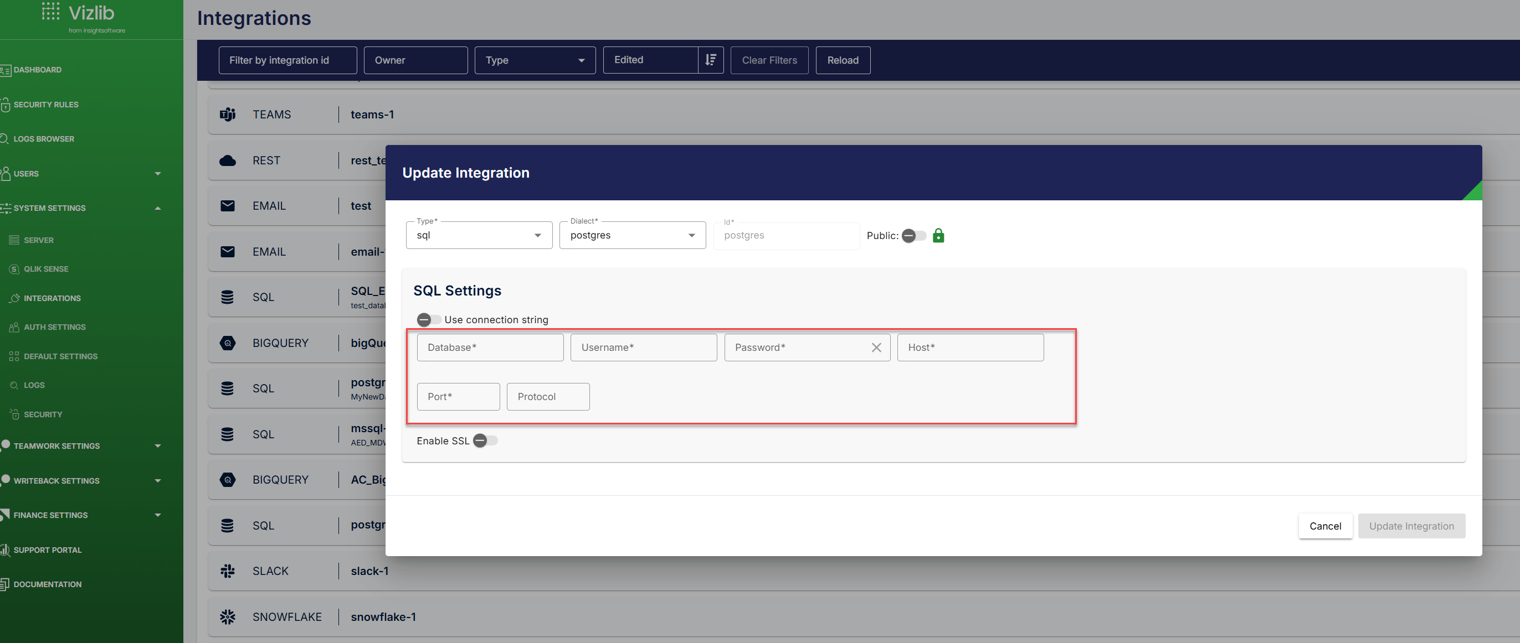This screenshot has width=1520, height=643.
Task: Select Server under System Settings
Action: pyautogui.click(x=38, y=241)
